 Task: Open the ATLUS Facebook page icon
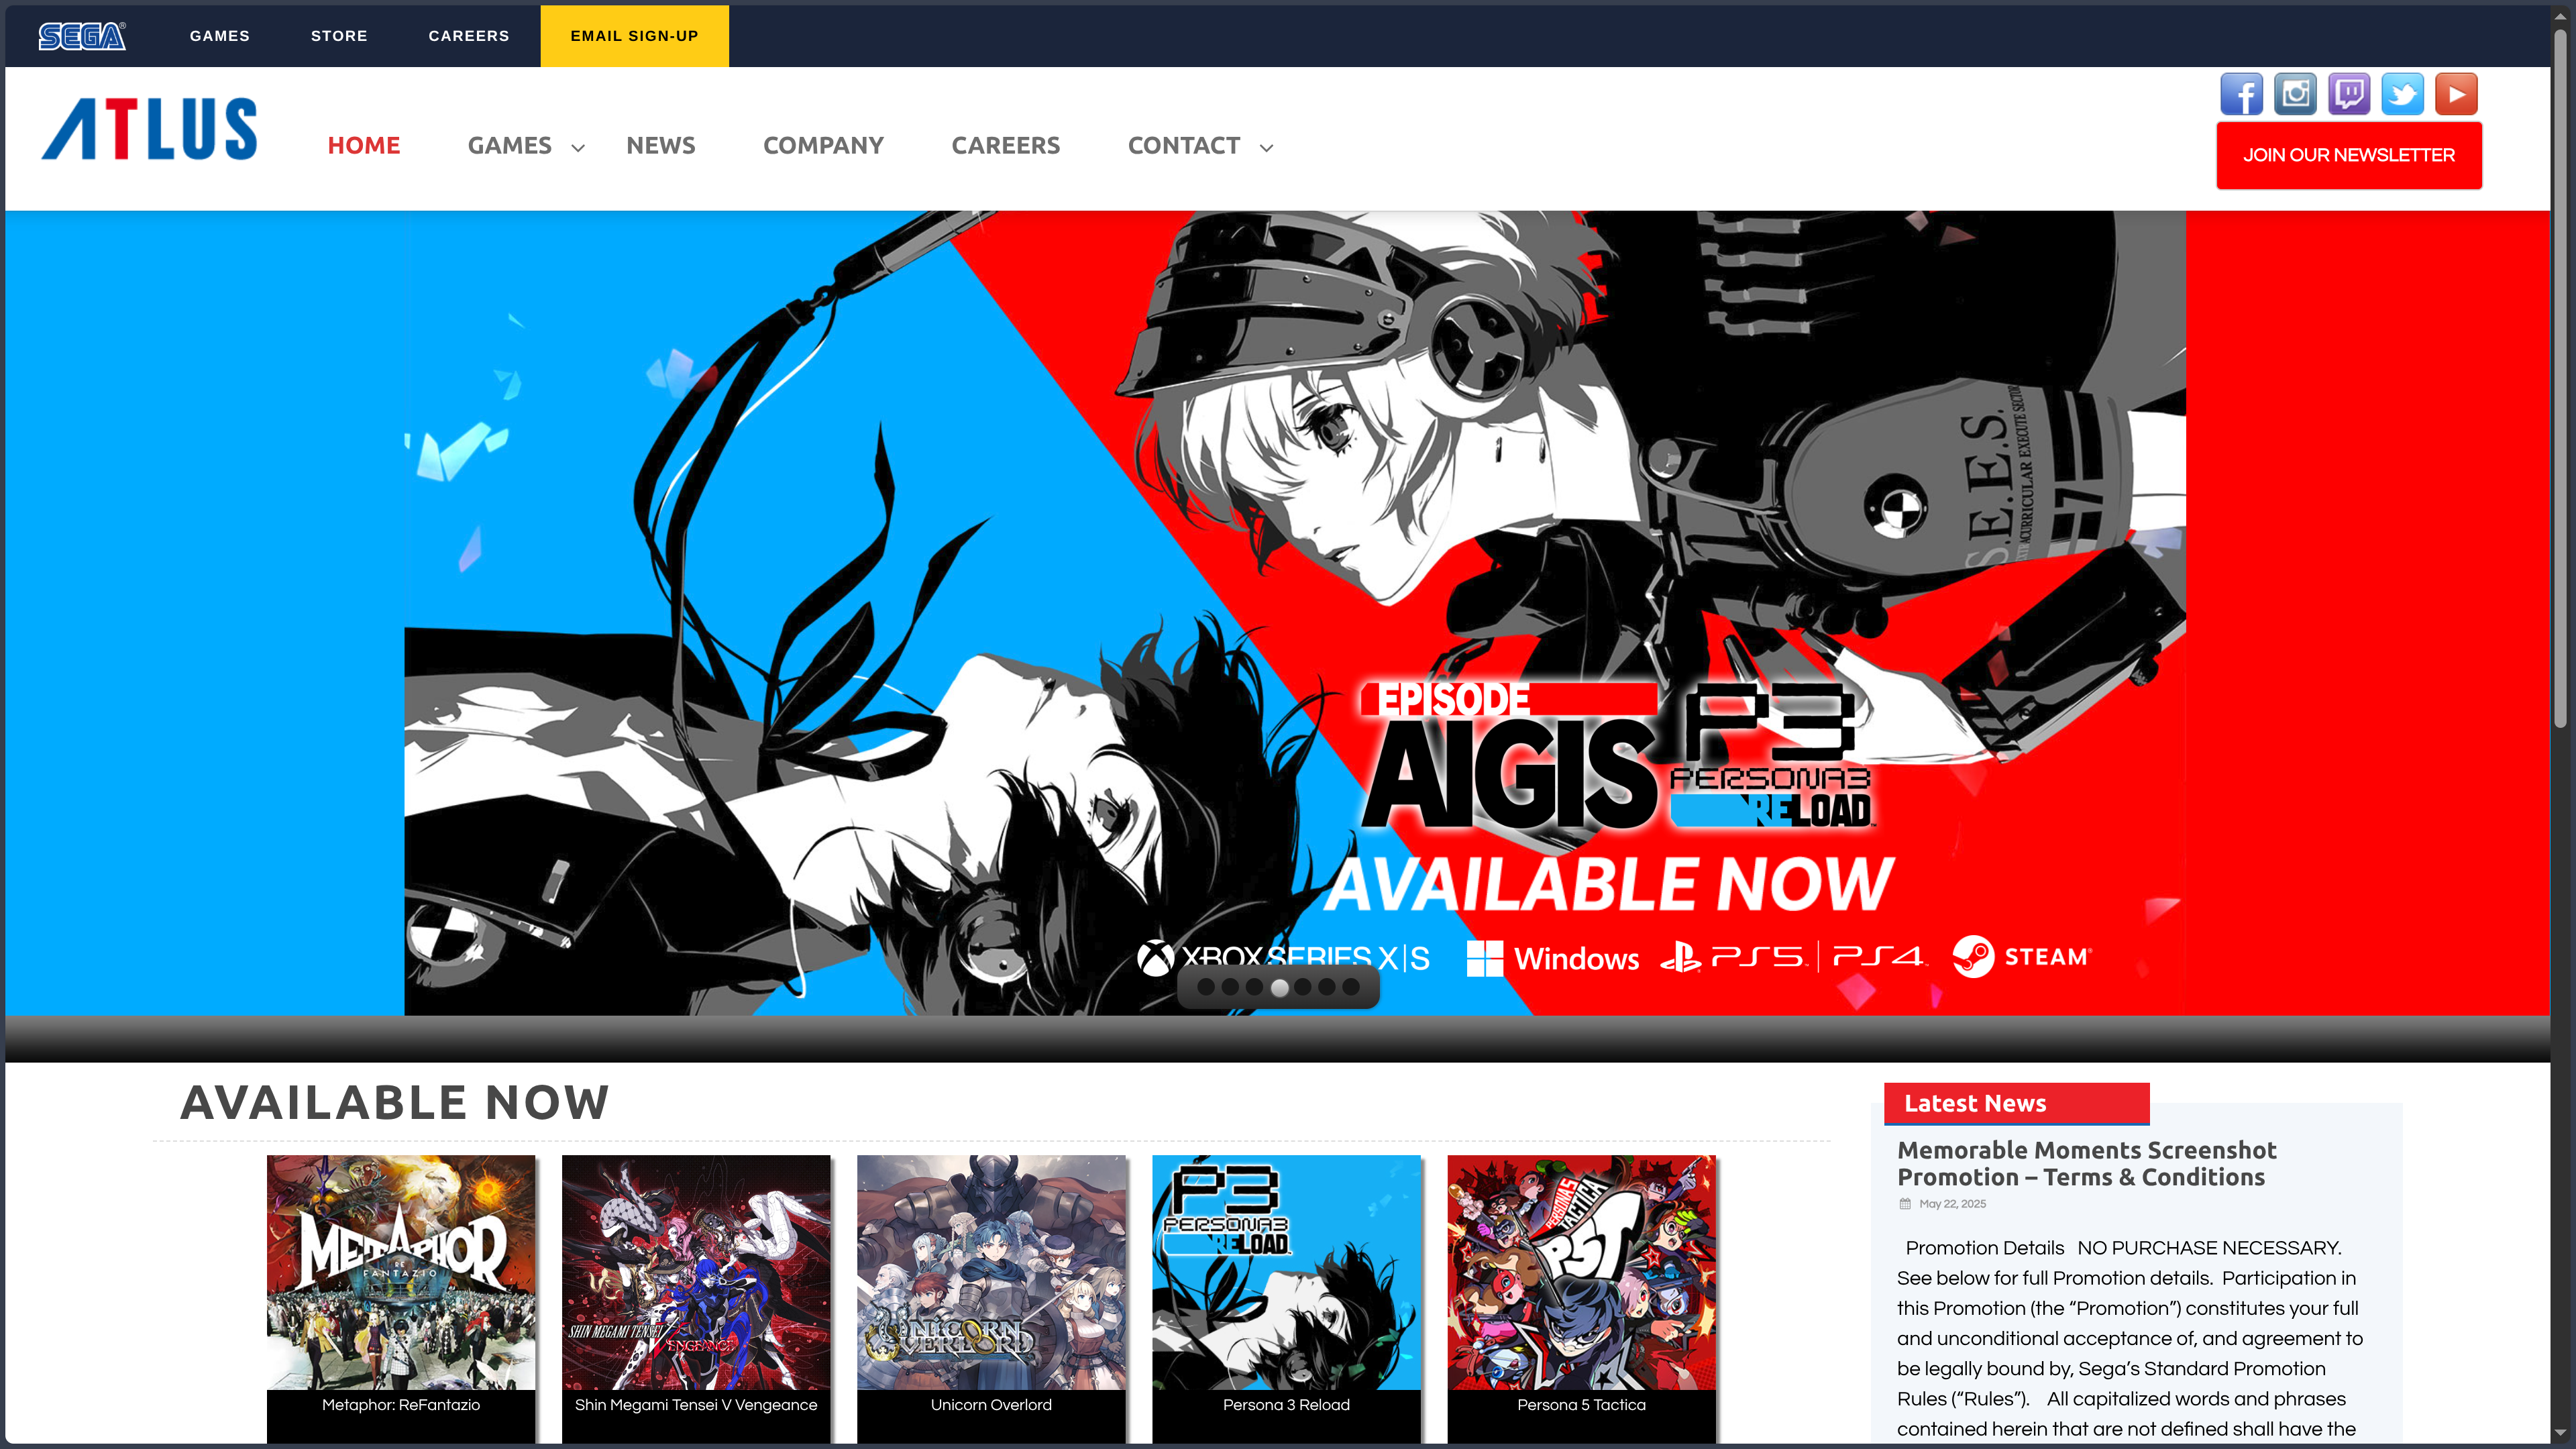2241,94
